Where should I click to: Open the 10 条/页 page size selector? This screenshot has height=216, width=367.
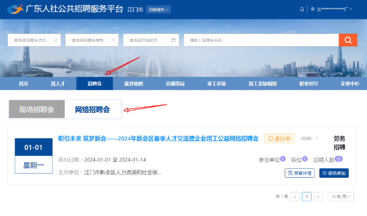click(340, 197)
